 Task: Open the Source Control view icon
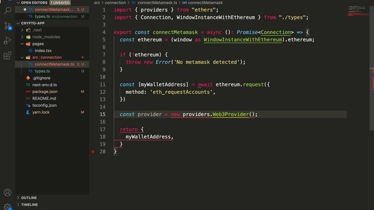click(x=8, y=26)
